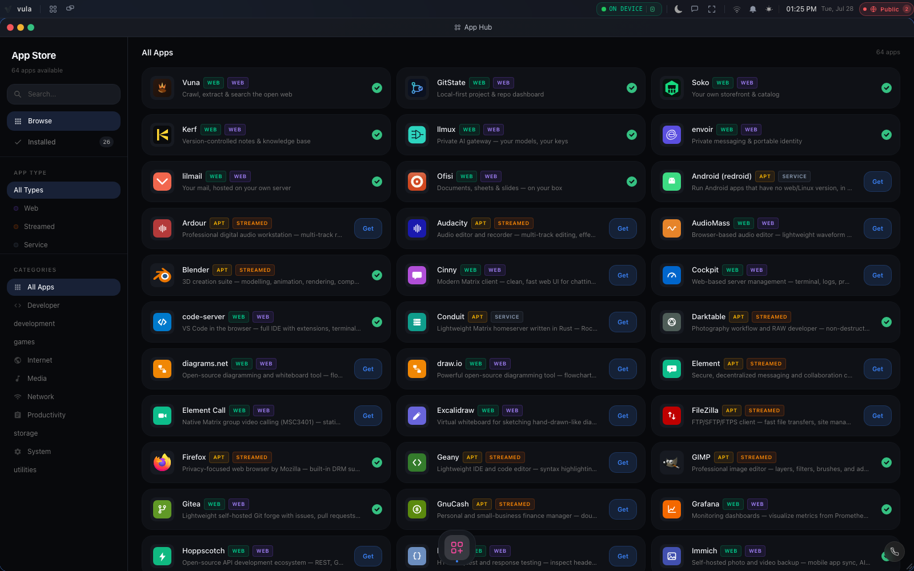914x571 pixels.
Task: Select the Media category
Action: tap(63, 379)
